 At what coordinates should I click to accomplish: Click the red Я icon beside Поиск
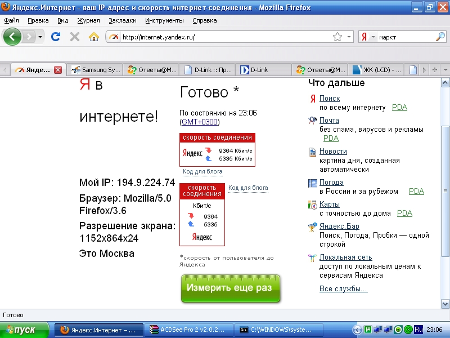[313, 99]
